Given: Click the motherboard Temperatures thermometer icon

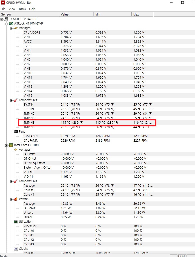Looking at the screenshot, I should 16,100.
